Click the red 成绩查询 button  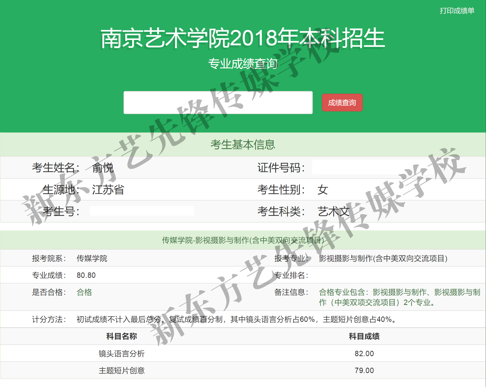(342, 103)
